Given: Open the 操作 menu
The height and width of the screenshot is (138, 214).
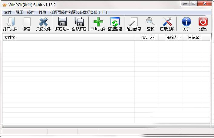Looking at the screenshot, I should 31,12.
